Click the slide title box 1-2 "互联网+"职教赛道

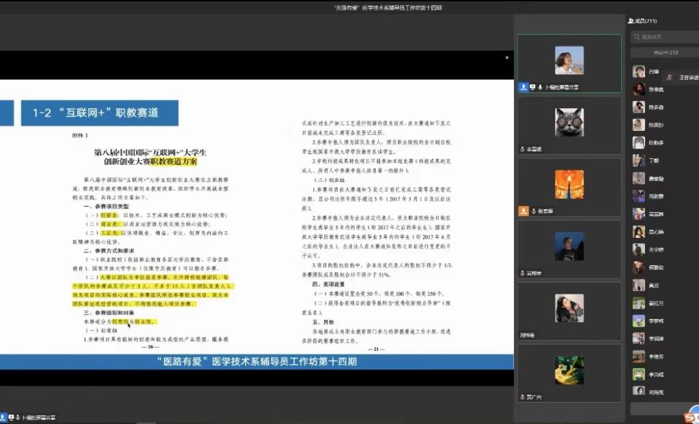tap(100, 112)
